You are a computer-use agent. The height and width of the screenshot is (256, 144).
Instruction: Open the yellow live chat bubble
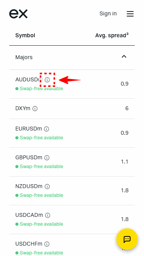127,239
